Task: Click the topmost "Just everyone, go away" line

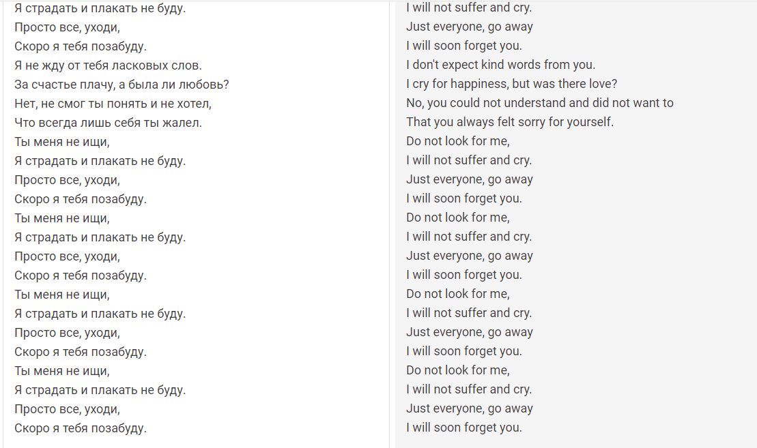Action: [469, 27]
